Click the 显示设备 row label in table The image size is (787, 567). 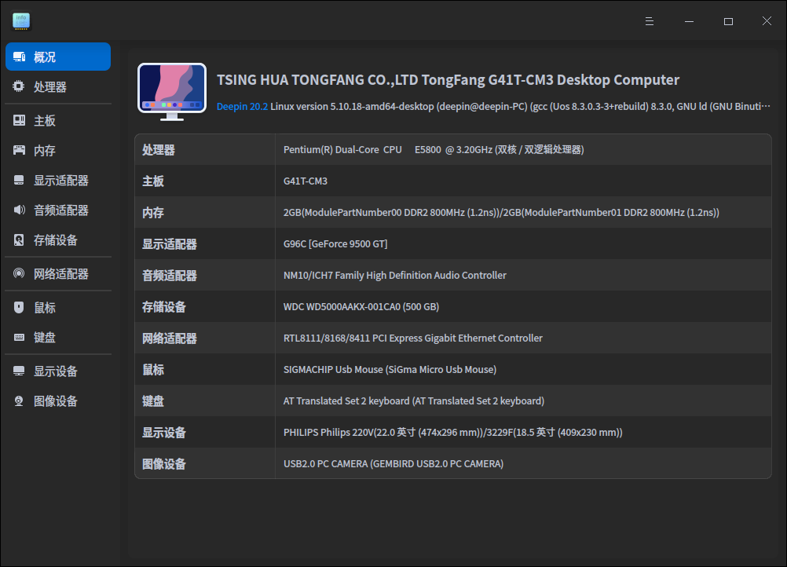tap(164, 433)
